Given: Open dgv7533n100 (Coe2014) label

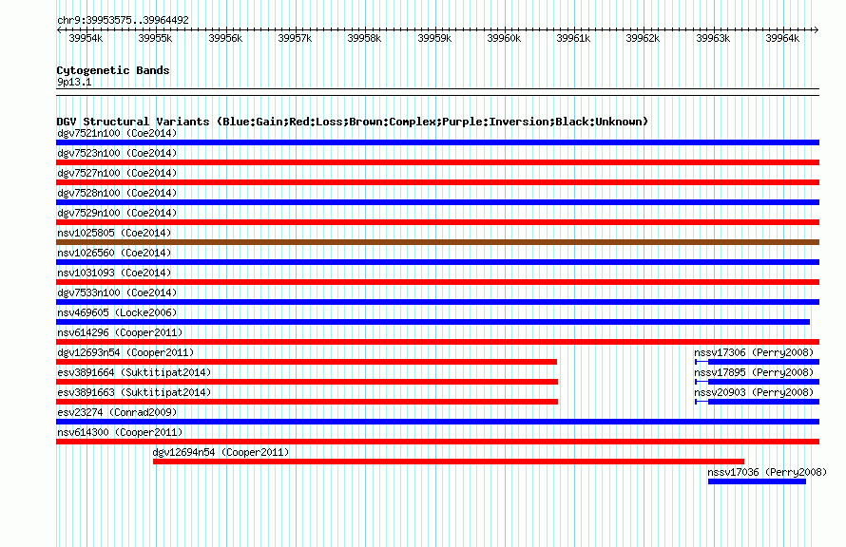Looking at the screenshot, I should coord(117,292).
